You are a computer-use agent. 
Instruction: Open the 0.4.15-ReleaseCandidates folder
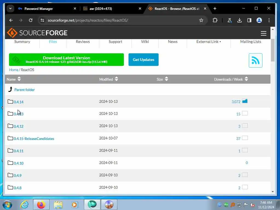click(x=34, y=139)
